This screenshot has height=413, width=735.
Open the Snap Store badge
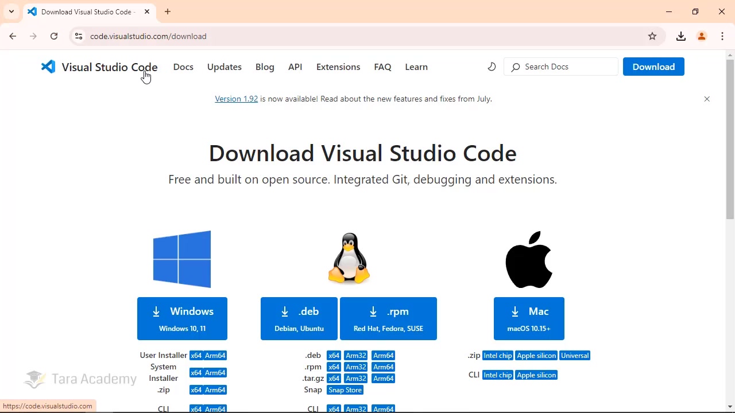click(345, 389)
